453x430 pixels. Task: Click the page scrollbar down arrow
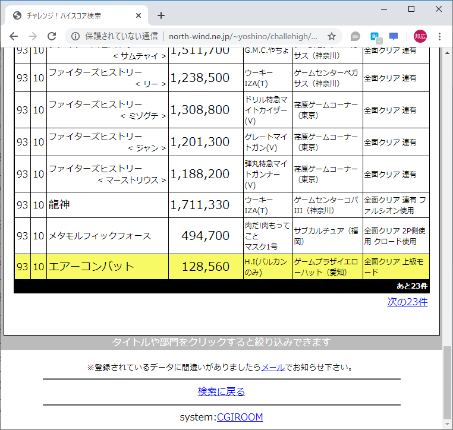447,424
